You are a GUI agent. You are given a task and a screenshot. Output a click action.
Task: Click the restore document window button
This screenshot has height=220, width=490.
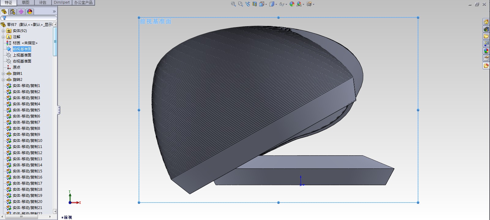pyautogui.click(x=477, y=4)
